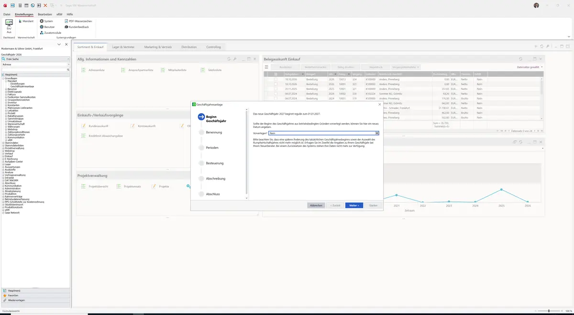Open Benutzer settings in the ribbon

click(47, 27)
